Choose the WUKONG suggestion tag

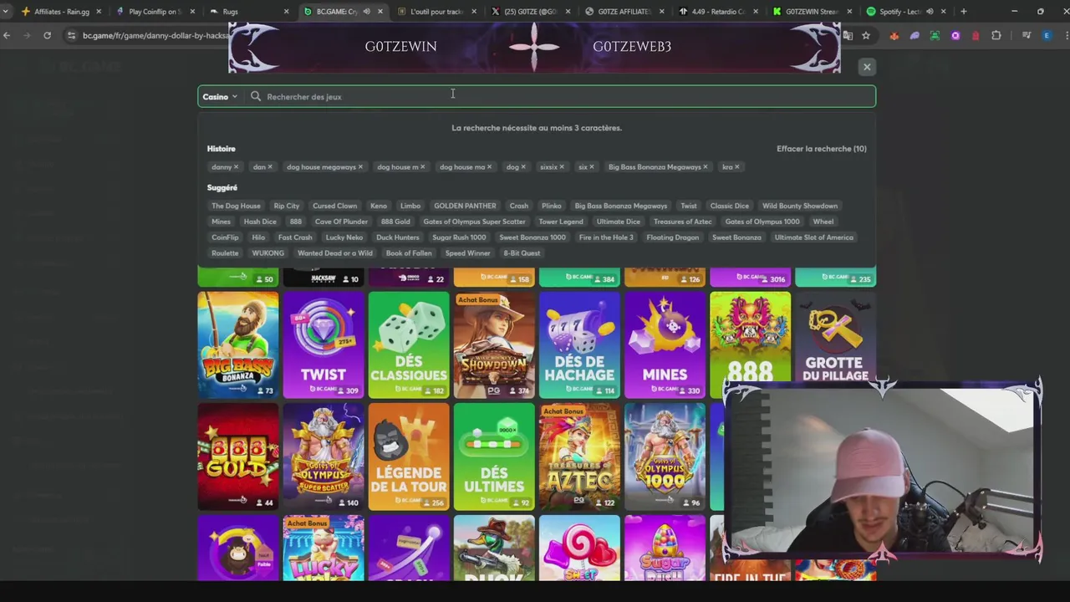tap(267, 253)
